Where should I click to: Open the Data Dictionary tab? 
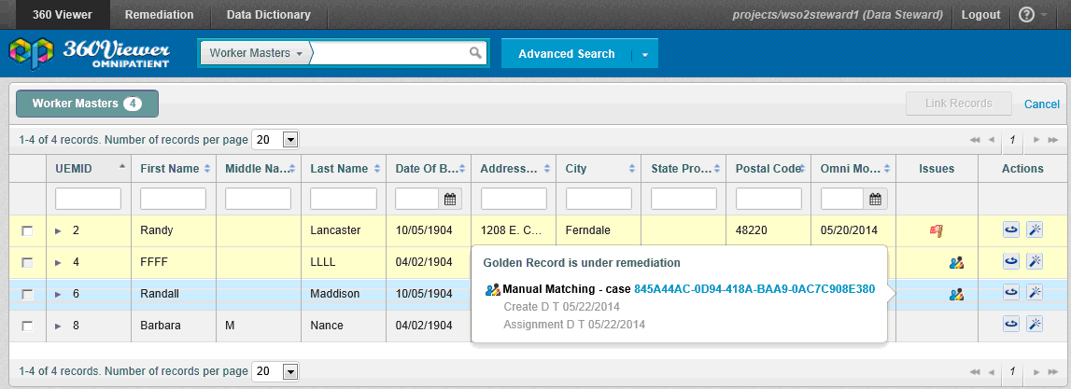[266, 15]
